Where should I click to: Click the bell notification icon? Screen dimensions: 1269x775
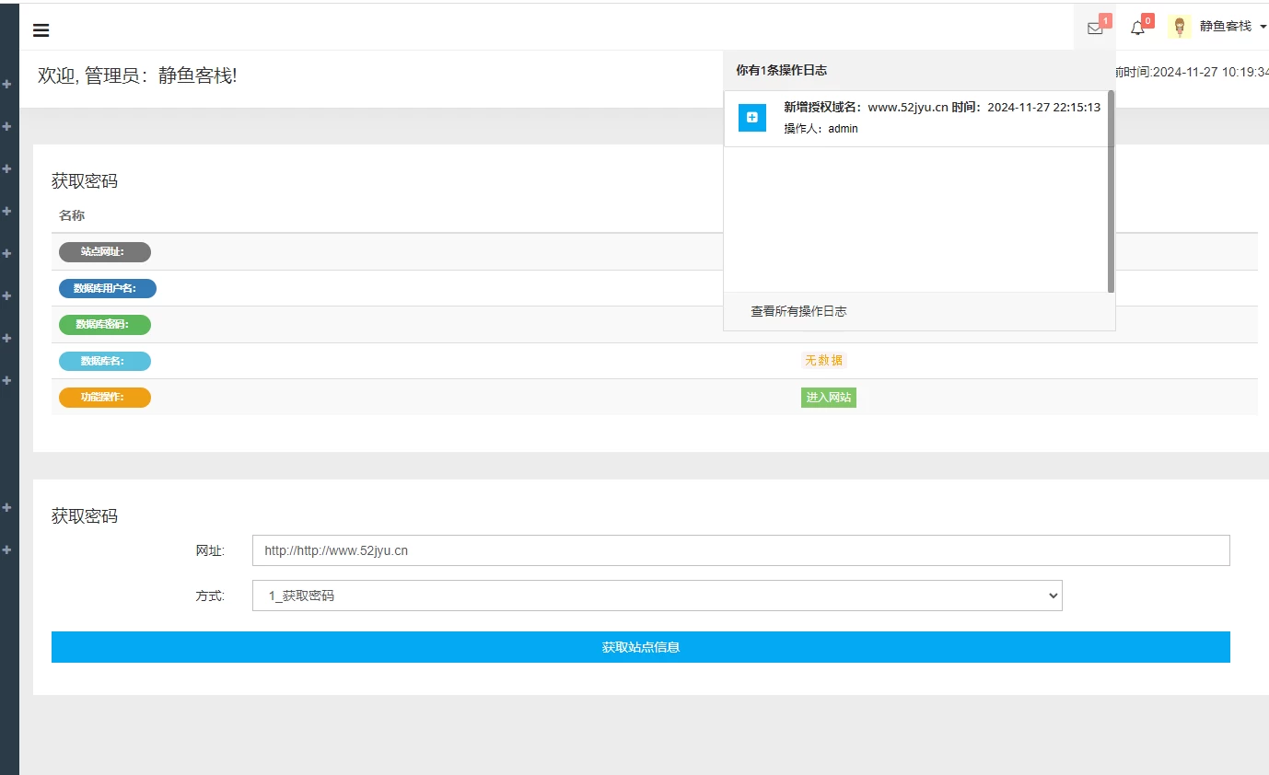coord(1137,29)
